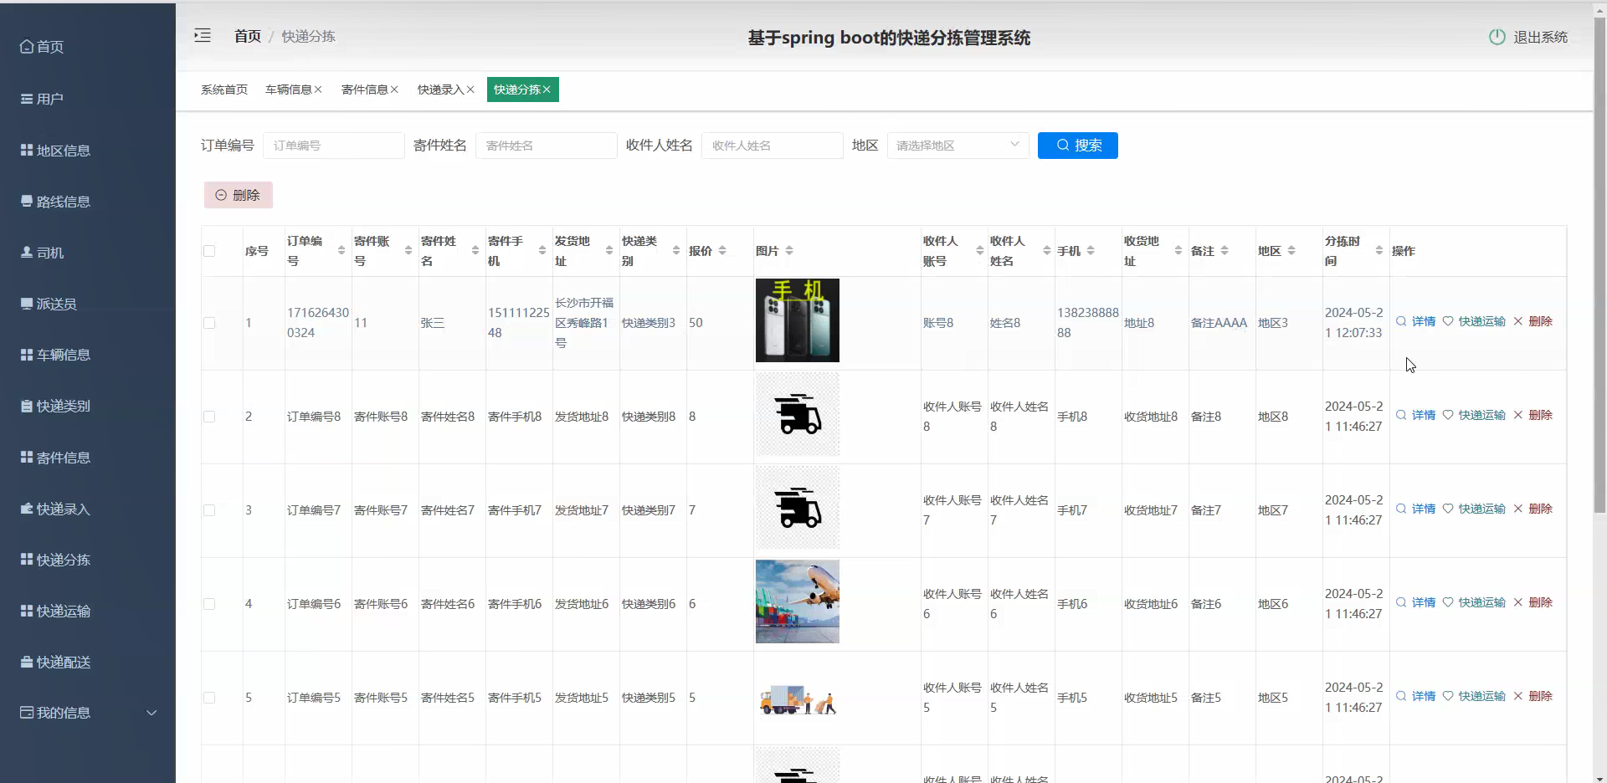Open the 请选择地区 dropdown
This screenshot has width=1607, height=783.
(x=957, y=145)
